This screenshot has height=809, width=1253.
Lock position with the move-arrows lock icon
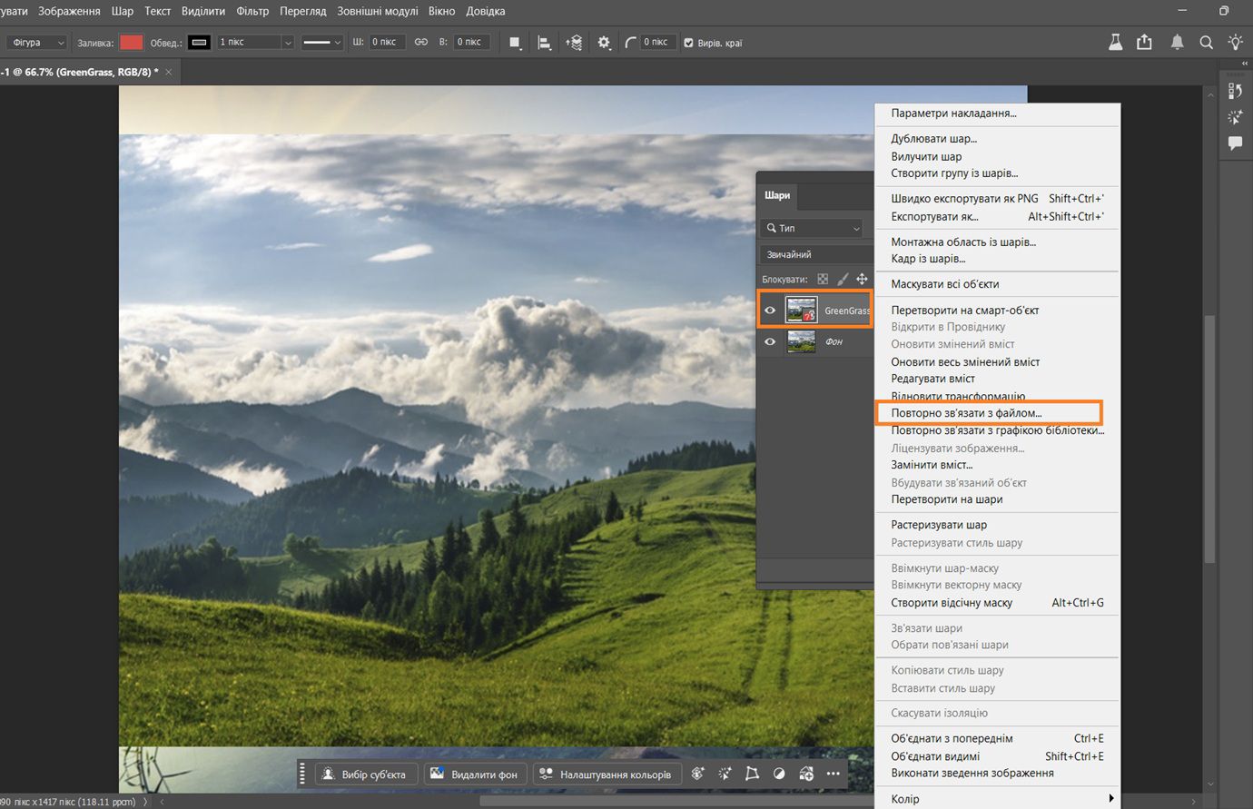(862, 280)
